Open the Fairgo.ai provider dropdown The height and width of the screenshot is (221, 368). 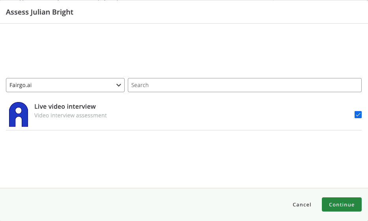pyautogui.click(x=65, y=85)
